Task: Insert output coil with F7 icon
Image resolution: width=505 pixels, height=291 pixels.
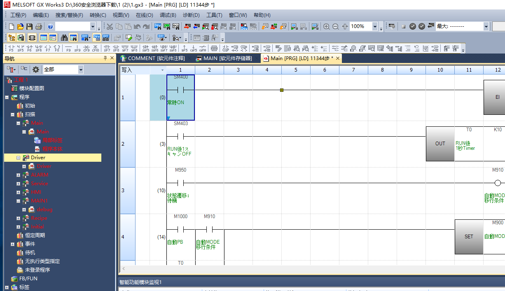Action: click(48, 48)
